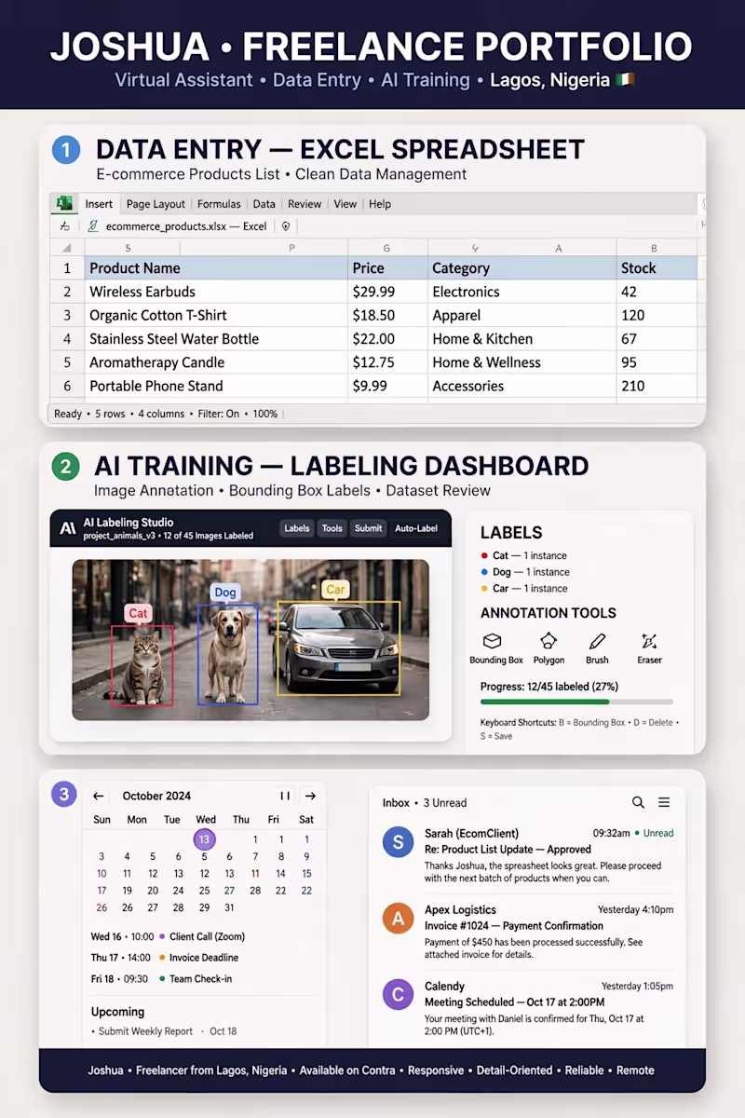The width and height of the screenshot is (745, 1118).
Task: Select the Stainless Steel Water Bottle cell
Action: [216, 338]
